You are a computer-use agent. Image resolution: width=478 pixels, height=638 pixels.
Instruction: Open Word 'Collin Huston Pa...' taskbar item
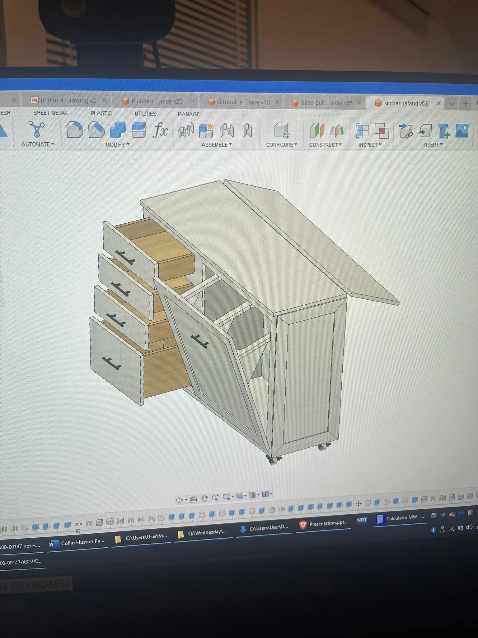(77, 542)
